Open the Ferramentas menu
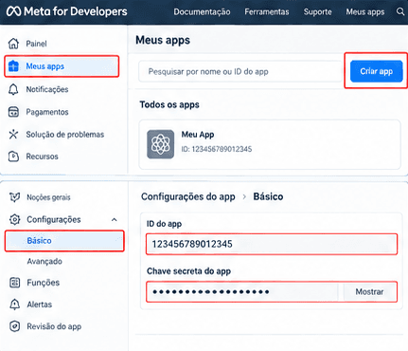The image size is (408, 351). [x=267, y=12]
